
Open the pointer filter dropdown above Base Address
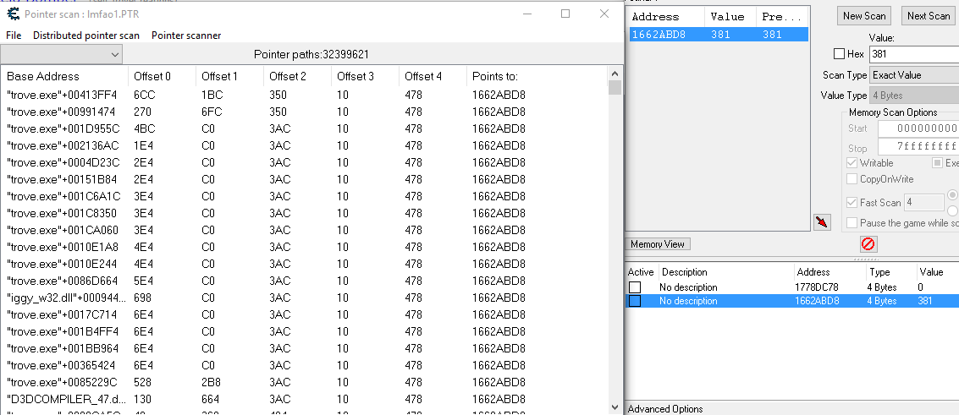(x=62, y=54)
